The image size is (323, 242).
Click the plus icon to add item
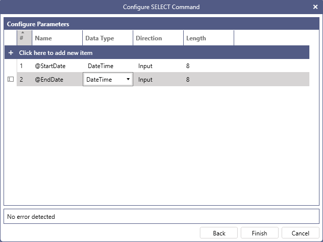tap(11, 53)
